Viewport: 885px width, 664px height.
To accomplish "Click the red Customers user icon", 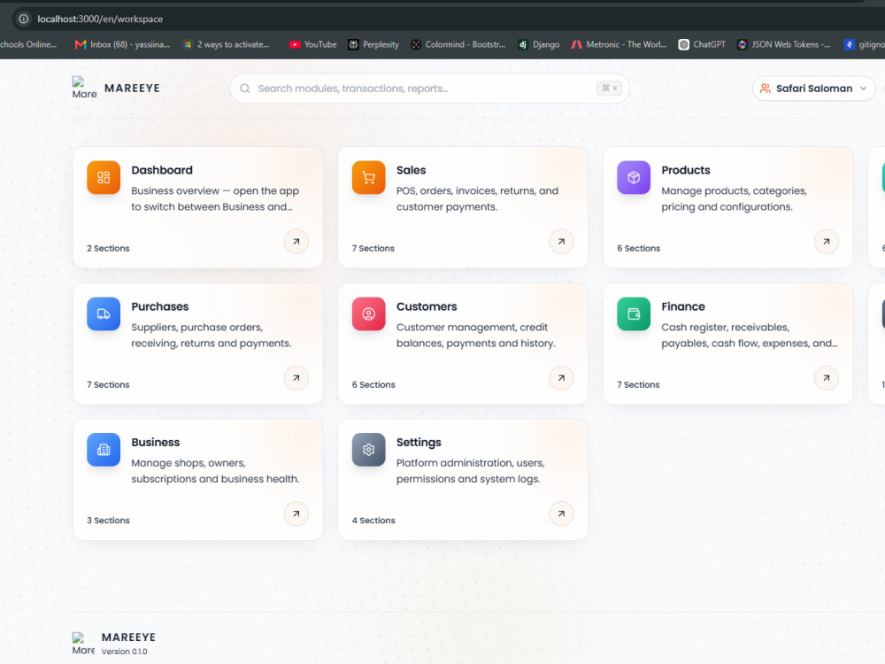I will point(368,313).
